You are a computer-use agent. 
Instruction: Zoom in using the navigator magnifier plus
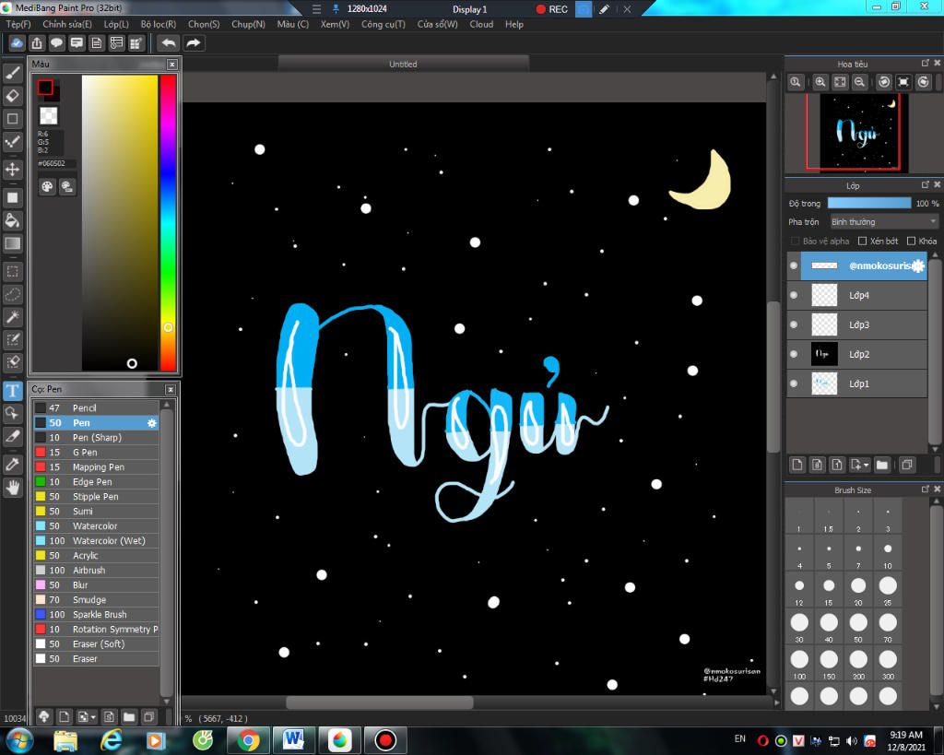[820, 82]
